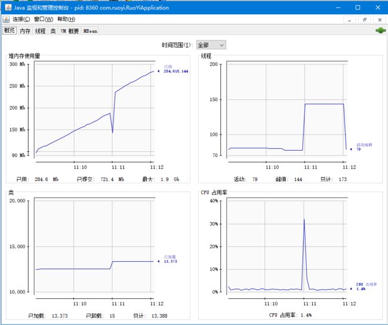Click the Java icon beside 连接 menu

[x=6, y=19]
